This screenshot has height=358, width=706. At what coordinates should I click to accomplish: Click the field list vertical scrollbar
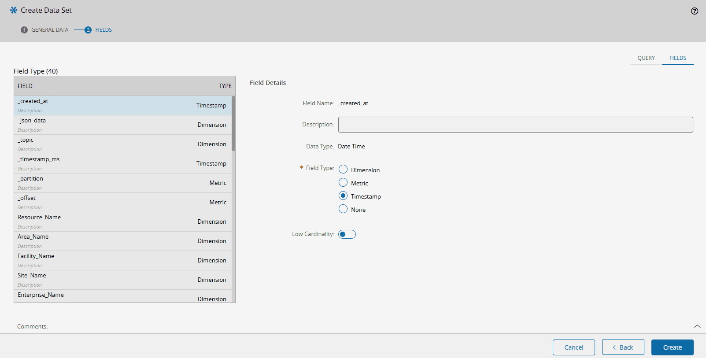[233, 124]
